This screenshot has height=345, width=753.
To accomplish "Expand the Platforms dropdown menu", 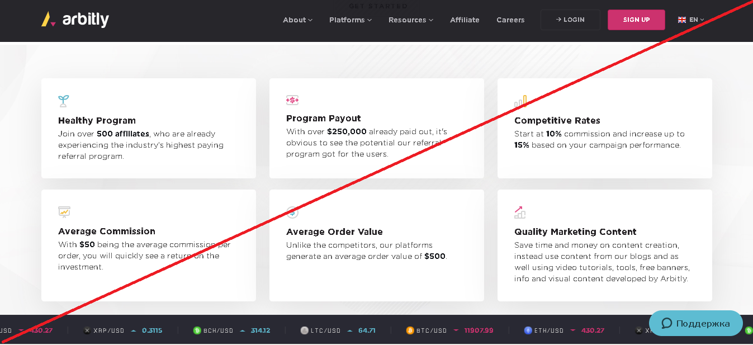I will pyautogui.click(x=350, y=20).
